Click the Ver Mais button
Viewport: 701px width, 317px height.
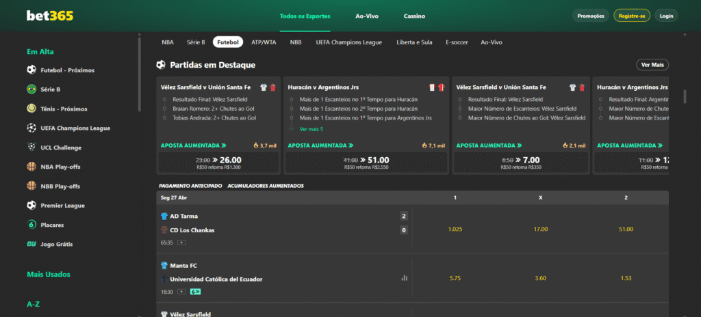652,65
